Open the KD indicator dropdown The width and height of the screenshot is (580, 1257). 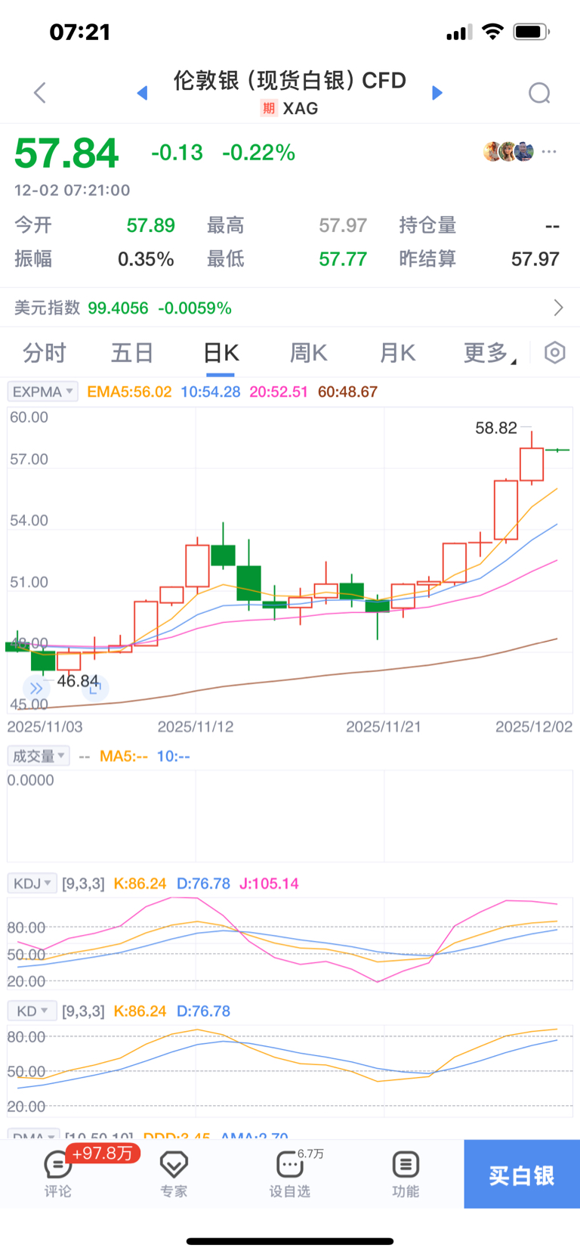32,1011
